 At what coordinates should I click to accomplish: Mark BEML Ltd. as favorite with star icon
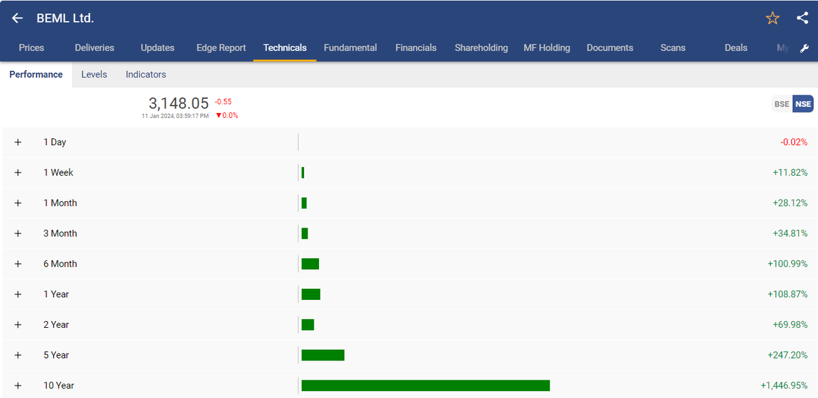click(772, 18)
